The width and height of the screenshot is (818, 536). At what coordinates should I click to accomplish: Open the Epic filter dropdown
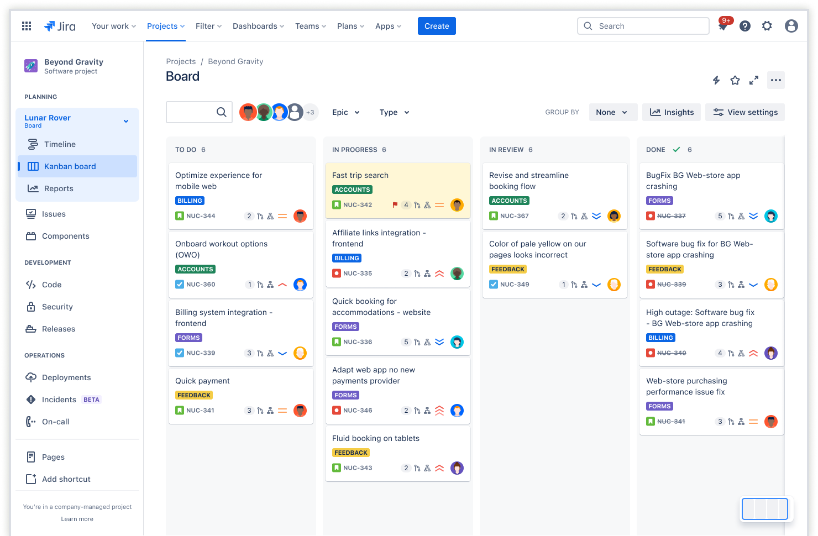pyautogui.click(x=345, y=112)
